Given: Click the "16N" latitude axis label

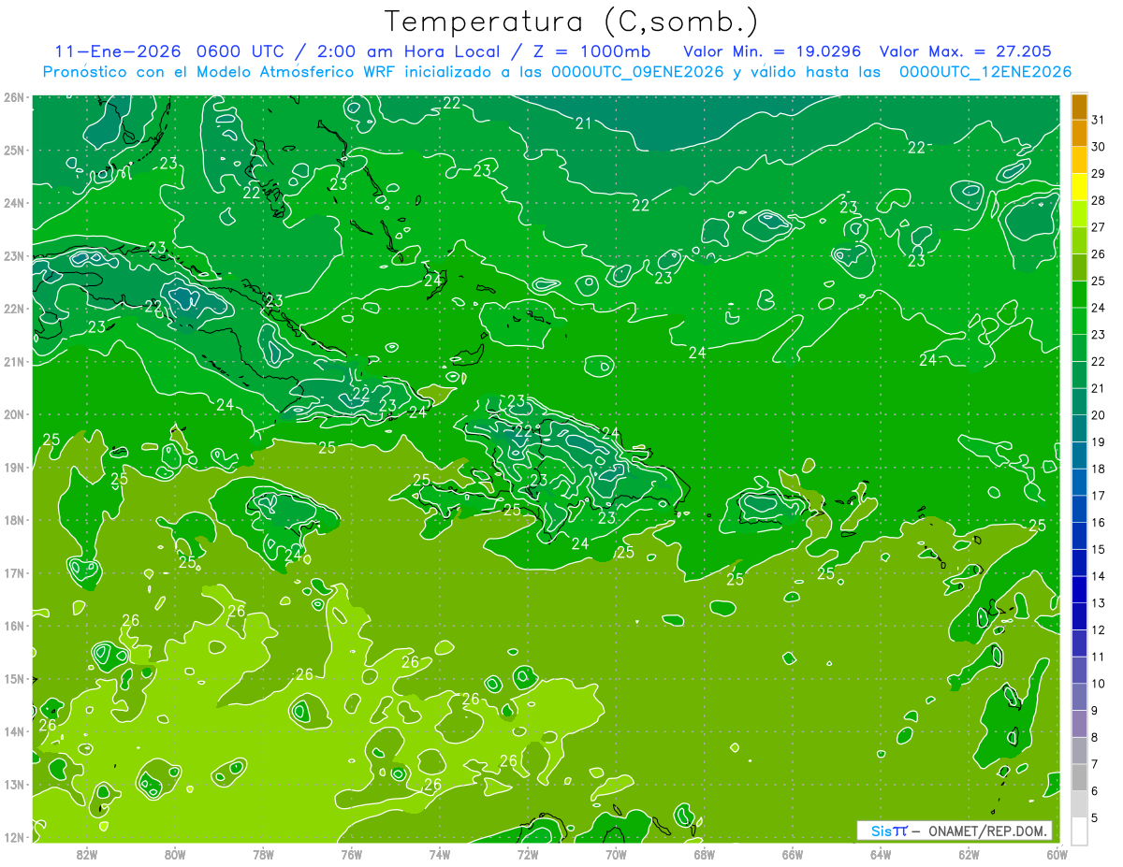Looking at the screenshot, I should [14, 626].
